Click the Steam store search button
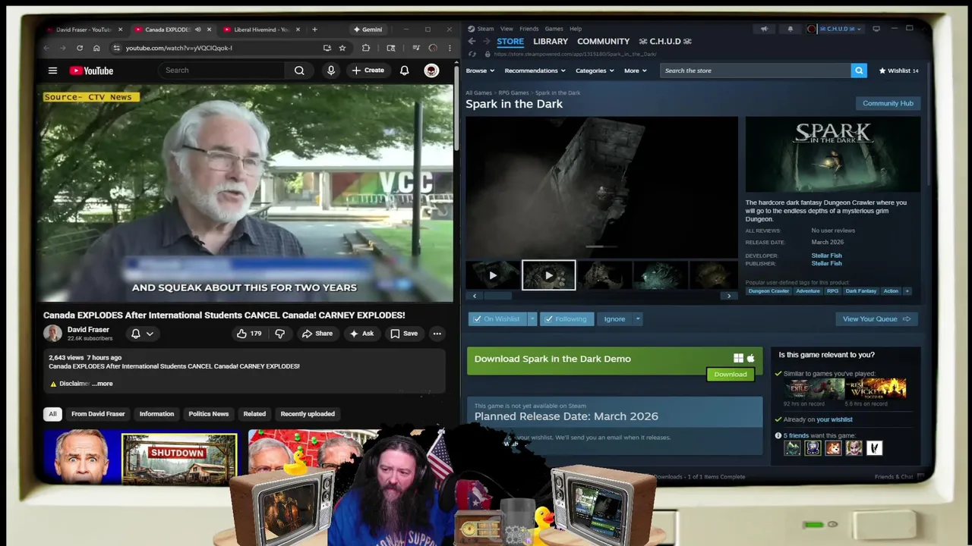972x546 pixels. [859, 71]
